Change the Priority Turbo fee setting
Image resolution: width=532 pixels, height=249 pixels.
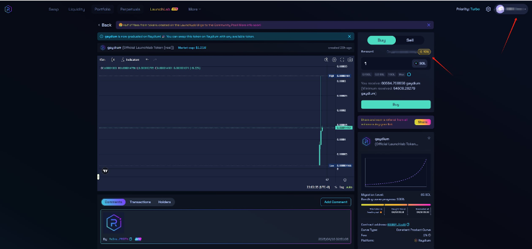(468, 9)
